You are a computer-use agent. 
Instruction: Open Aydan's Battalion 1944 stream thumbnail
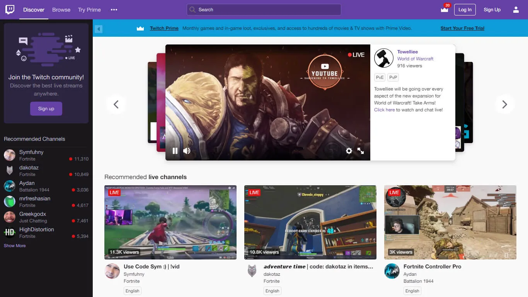[450, 222]
